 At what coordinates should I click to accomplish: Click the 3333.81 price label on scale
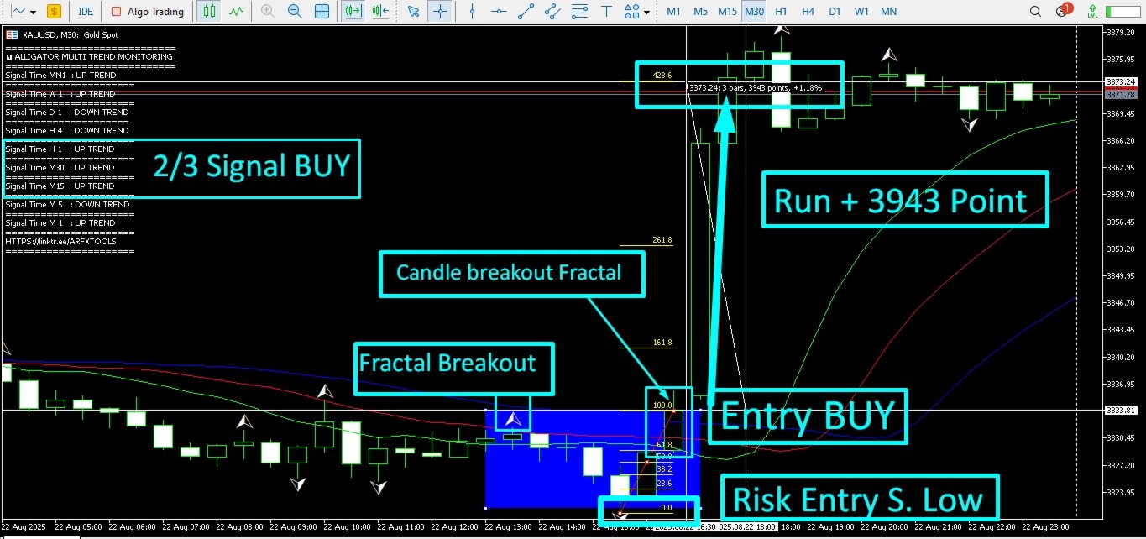(x=1122, y=410)
